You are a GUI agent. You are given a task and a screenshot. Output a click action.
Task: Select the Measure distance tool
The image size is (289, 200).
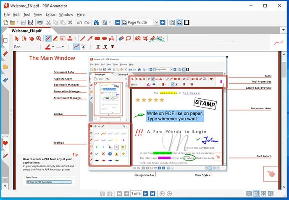pos(112,39)
